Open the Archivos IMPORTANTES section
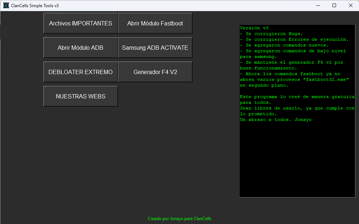The image size is (359, 224). pyautogui.click(x=81, y=23)
